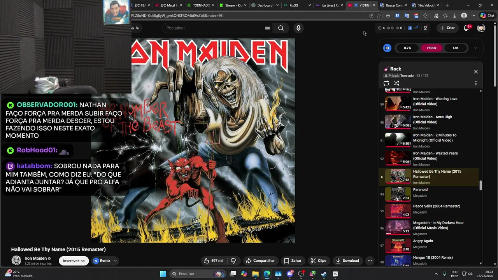
Task: Bookmark page with star icon in address bar
Action: pos(379,16)
